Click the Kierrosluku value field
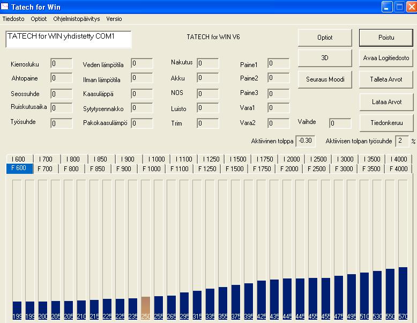Image resolution: width=417 pixels, height=323 pixels. [62, 63]
